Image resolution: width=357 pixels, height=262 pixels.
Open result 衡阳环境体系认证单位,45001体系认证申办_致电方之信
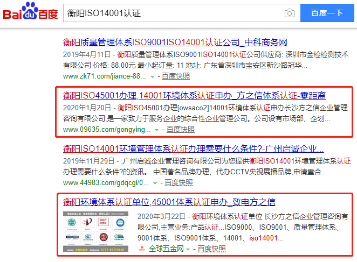tap(169, 202)
